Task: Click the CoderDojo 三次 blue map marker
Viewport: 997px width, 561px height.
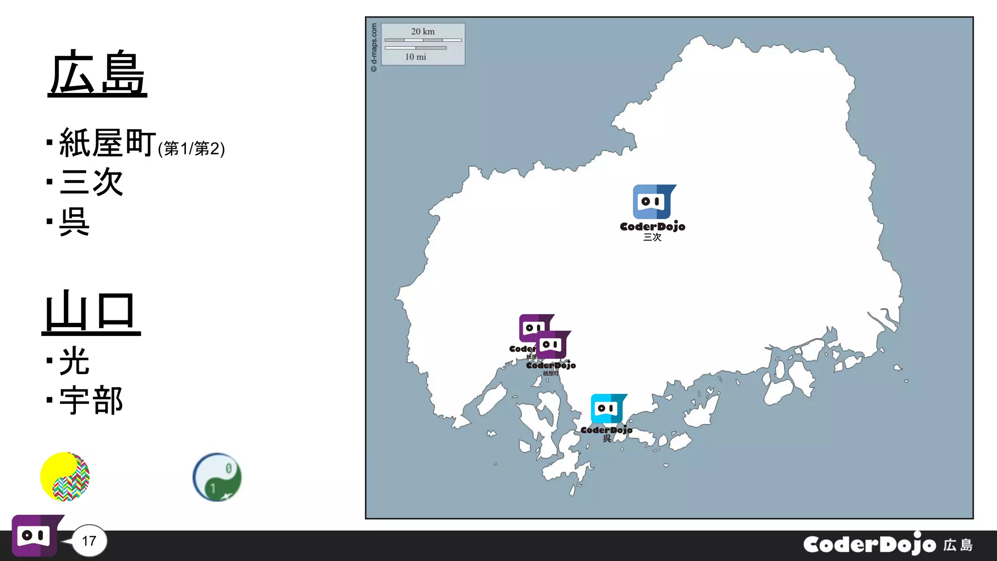Action: click(653, 212)
